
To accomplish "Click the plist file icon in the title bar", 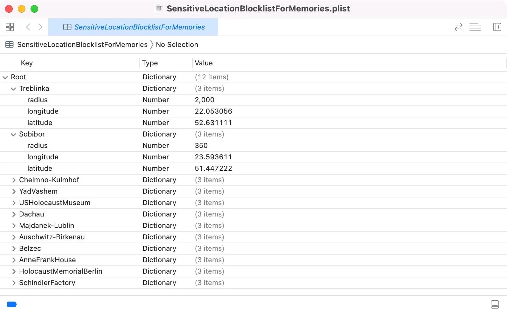I will [x=159, y=9].
